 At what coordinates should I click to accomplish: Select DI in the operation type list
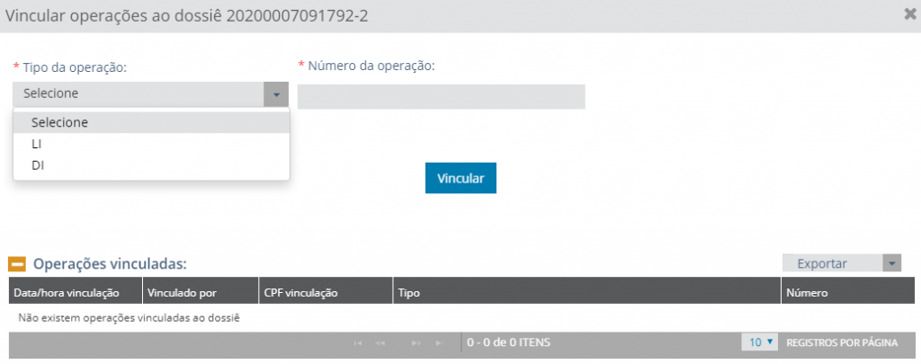[151, 166]
